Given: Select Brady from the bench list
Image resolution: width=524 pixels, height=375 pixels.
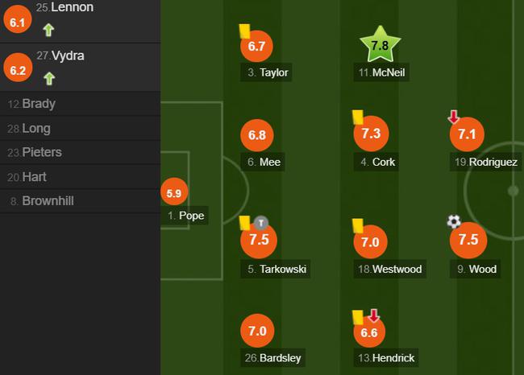Looking at the screenshot, I should click(x=80, y=104).
